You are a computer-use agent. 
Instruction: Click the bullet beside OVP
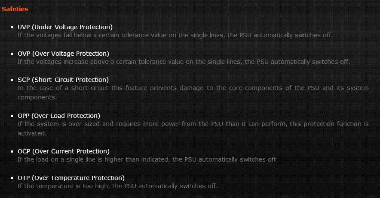click(12, 54)
